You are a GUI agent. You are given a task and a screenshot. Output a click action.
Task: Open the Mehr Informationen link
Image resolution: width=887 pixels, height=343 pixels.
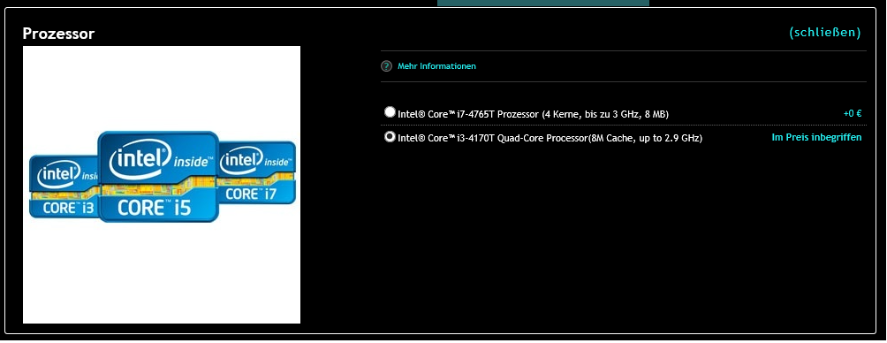436,66
